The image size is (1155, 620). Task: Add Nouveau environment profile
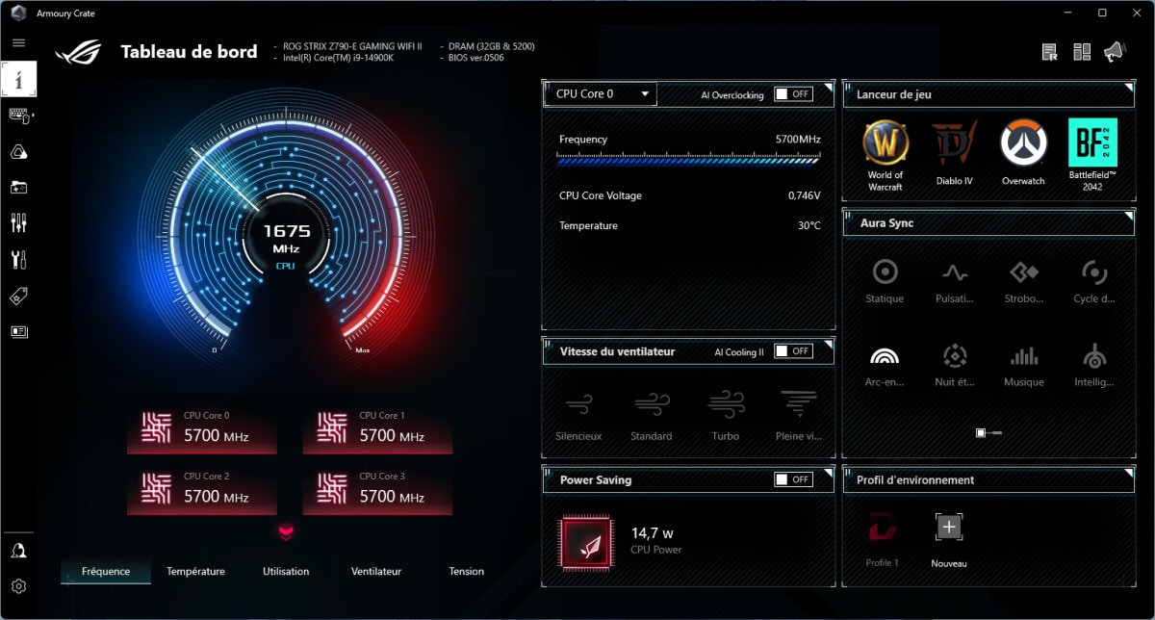(x=949, y=539)
